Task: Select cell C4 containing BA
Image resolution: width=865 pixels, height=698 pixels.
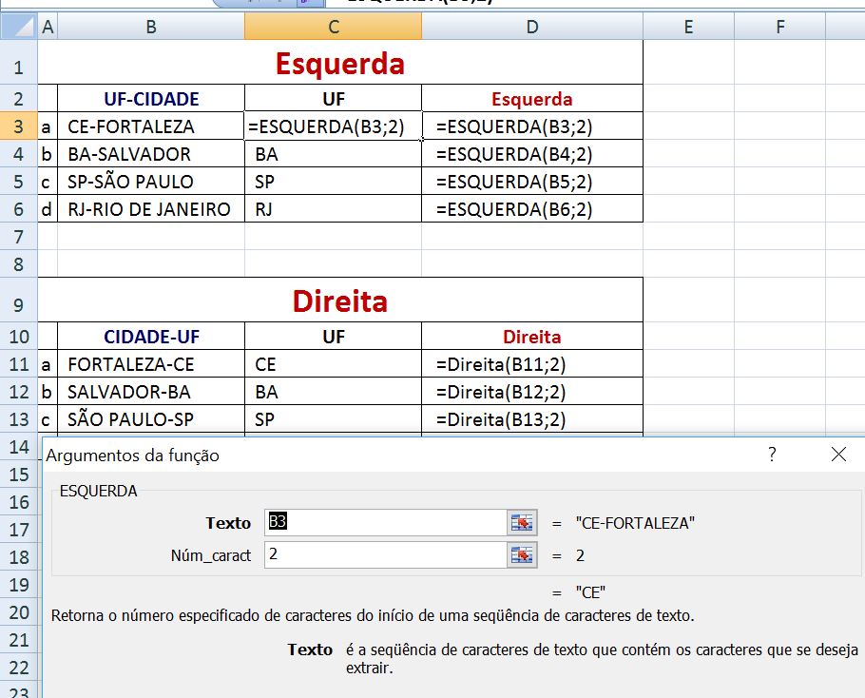Action: pos(333,152)
